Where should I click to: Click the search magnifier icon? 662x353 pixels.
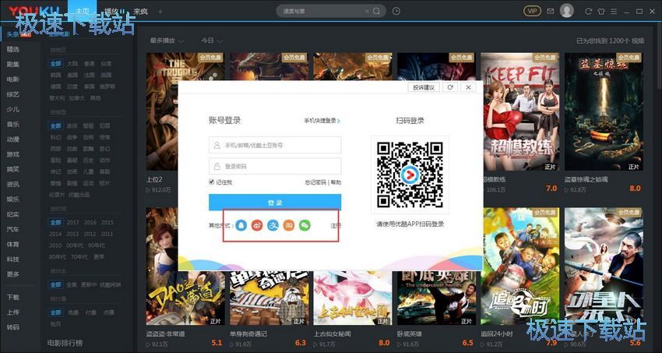pos(377,12)
